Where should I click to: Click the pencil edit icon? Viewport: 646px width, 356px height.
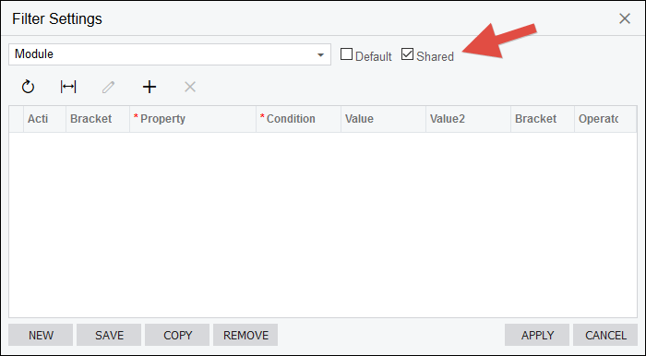click(x=108, y=87)
